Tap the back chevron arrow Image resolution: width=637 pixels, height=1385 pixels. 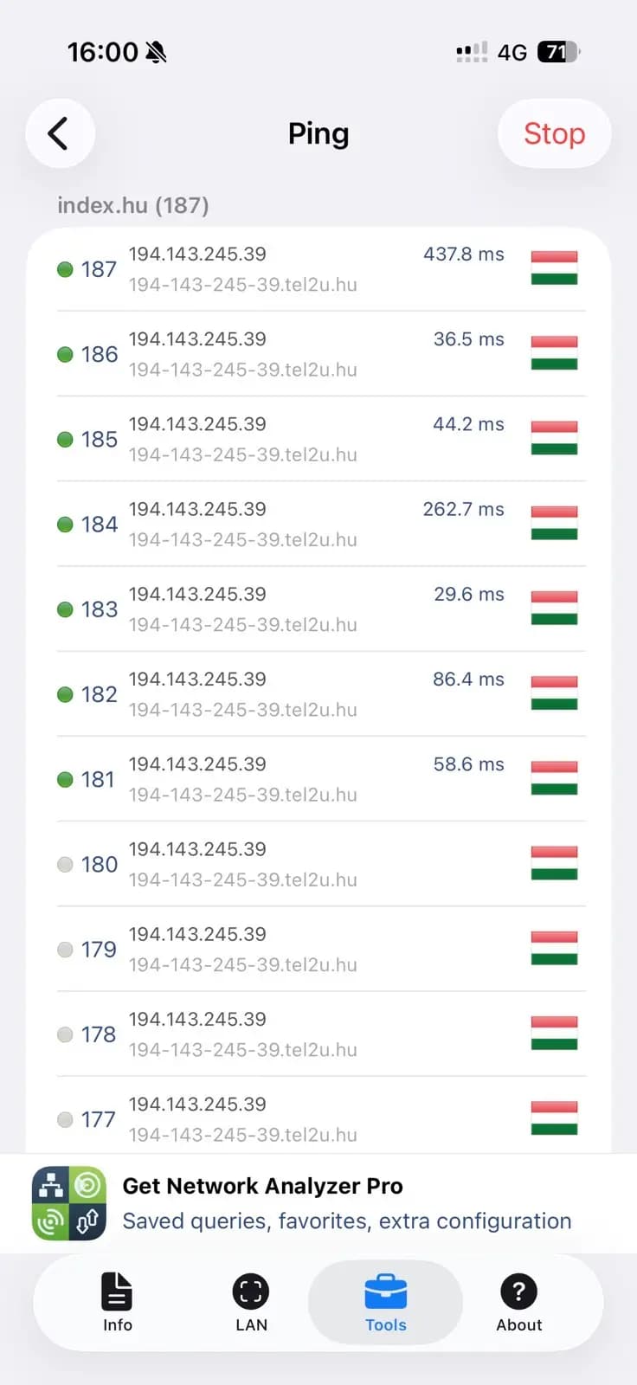coord(59,133)
